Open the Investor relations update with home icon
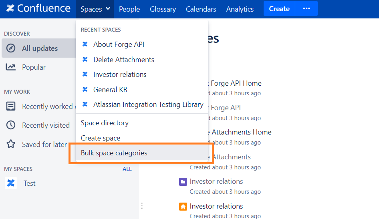The width and height of the screenshot is (379, 219). pos(216,206)
